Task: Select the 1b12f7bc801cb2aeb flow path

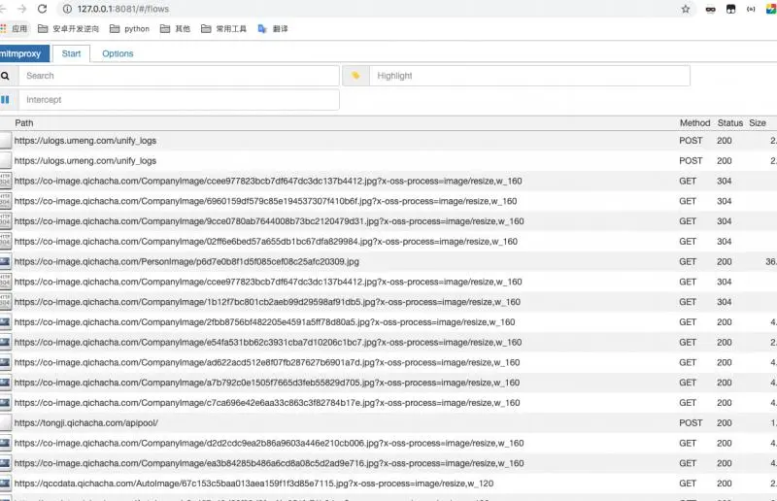Action: coord(267,302)
